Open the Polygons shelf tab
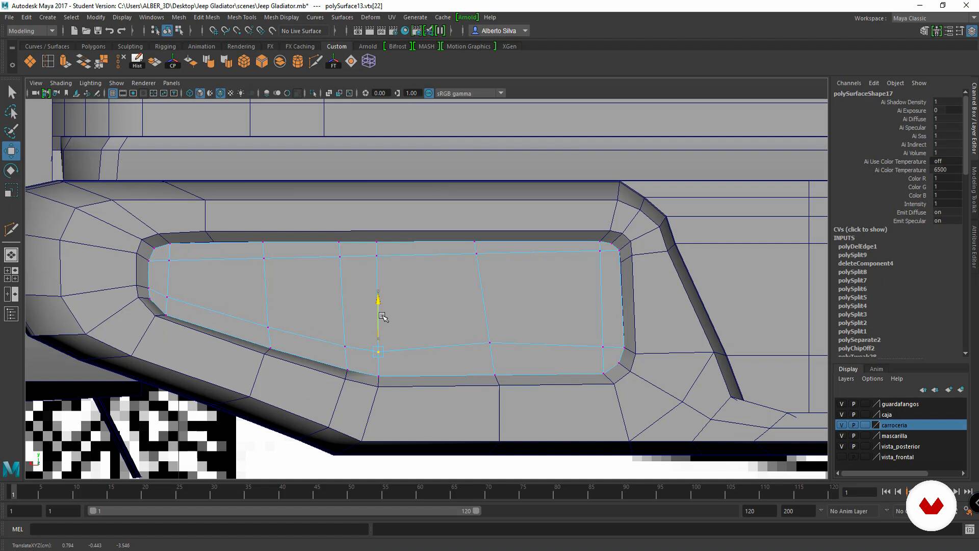The width and height of the screenshot is (979, 551). coord(93,46)
